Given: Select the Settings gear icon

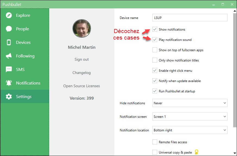Looking at the screenshot, I should click(9, 97).
